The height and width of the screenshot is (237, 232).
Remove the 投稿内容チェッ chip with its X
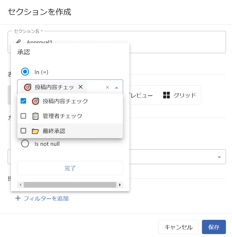click(x=81, y=87)
